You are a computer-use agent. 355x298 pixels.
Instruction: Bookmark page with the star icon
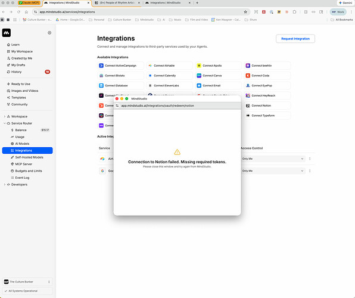tap(245, 12)
